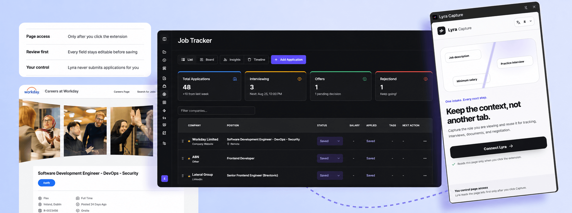Click the star icon beside Lateral Group

pos(189,176)
